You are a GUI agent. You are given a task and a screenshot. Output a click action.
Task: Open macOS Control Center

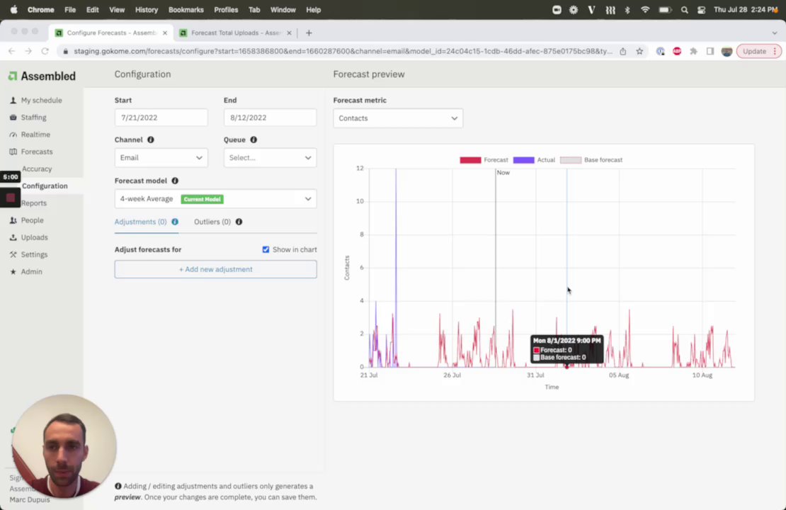[701, 10]
